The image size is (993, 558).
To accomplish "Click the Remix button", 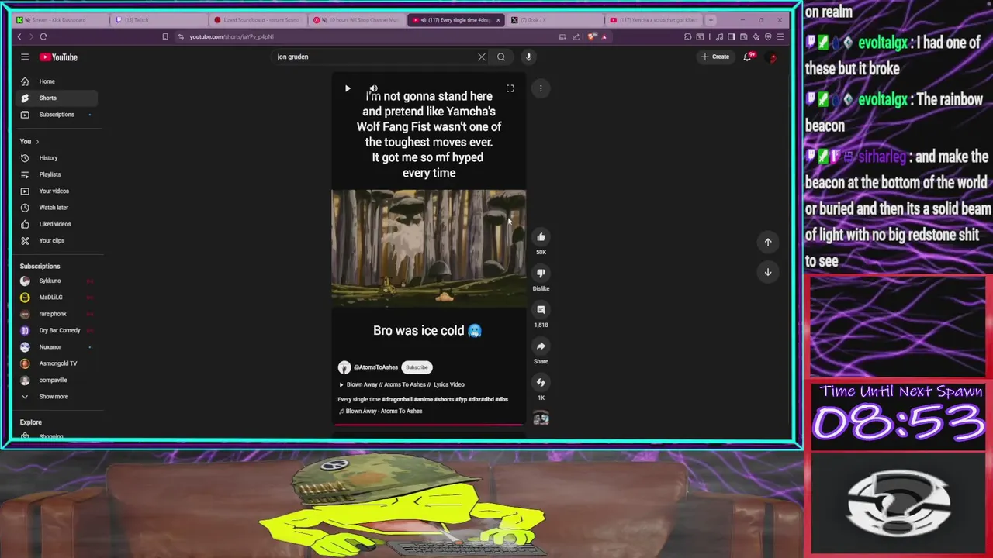I will pos(541,382).
